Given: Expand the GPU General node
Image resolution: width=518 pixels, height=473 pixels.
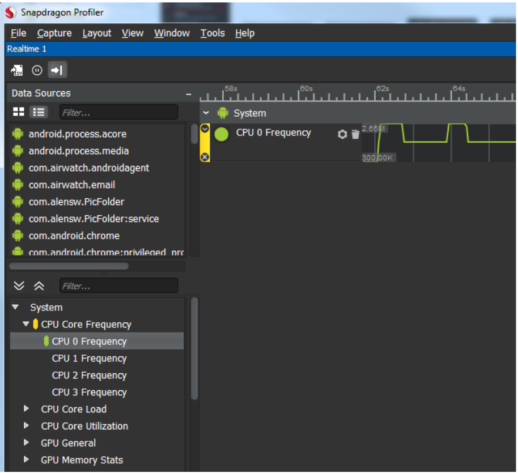Looking at the screenshot, I should [x=26, y=442].
